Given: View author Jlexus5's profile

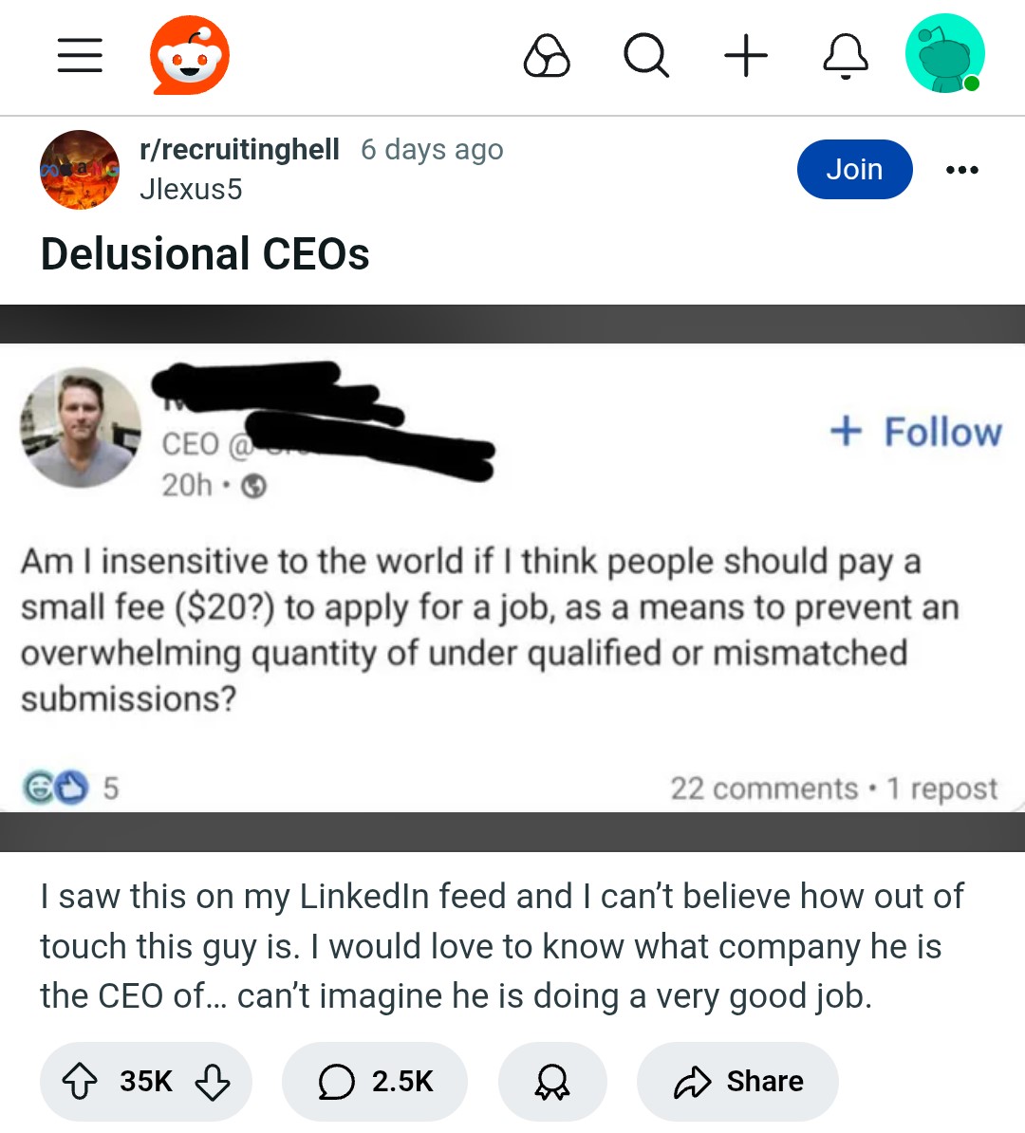Looking at the screenshot, I should (x=191, y=190).
